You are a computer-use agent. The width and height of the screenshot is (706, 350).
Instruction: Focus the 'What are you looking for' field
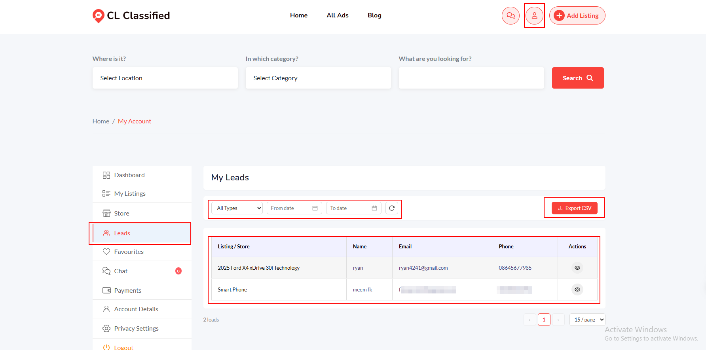[471, 78]
